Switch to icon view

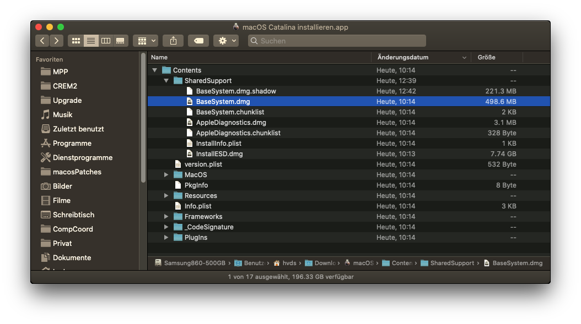(76, 41)
